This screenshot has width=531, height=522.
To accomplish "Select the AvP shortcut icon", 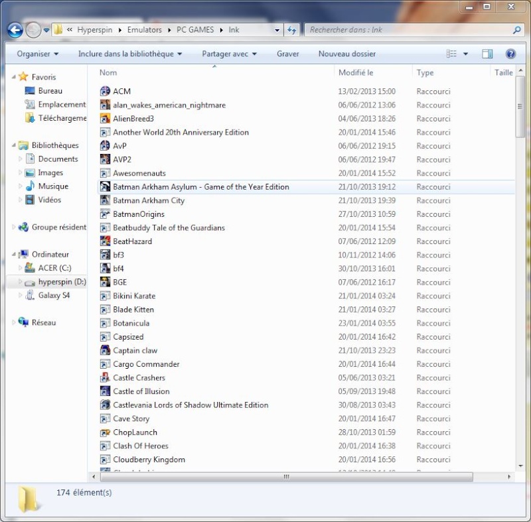I will coord(105,145).
